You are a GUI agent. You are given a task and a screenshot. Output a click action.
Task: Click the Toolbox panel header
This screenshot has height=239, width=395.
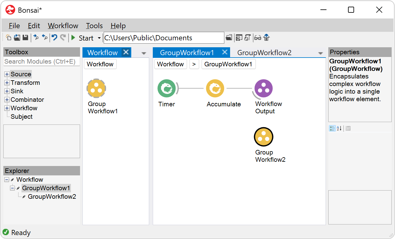42,52
